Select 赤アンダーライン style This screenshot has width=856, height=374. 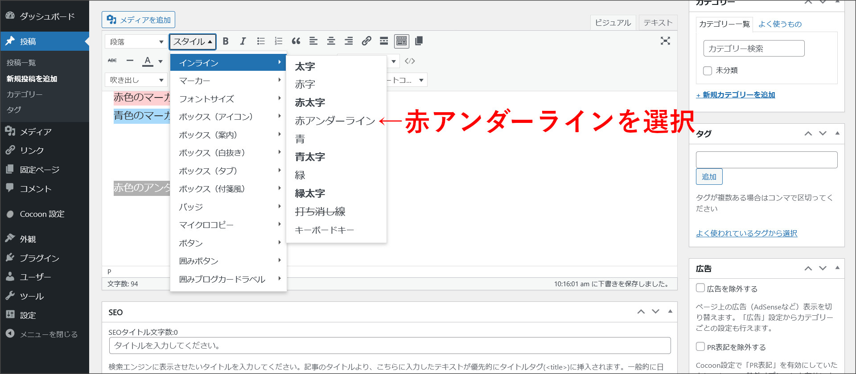coord(335,121)
